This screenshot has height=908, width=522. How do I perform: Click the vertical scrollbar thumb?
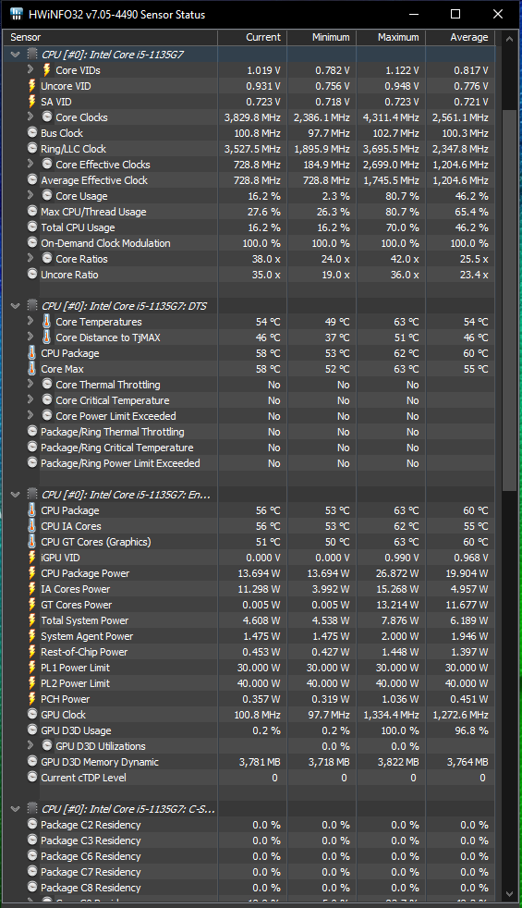[x=509, y=301]
